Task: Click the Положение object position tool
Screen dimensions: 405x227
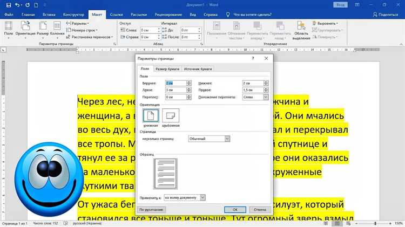Action: 217,30
